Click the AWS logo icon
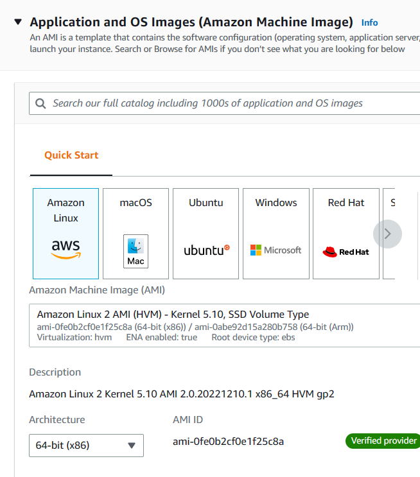Viewport: 420px width, 477px height. pyautogui.click(x=66, y=249)
